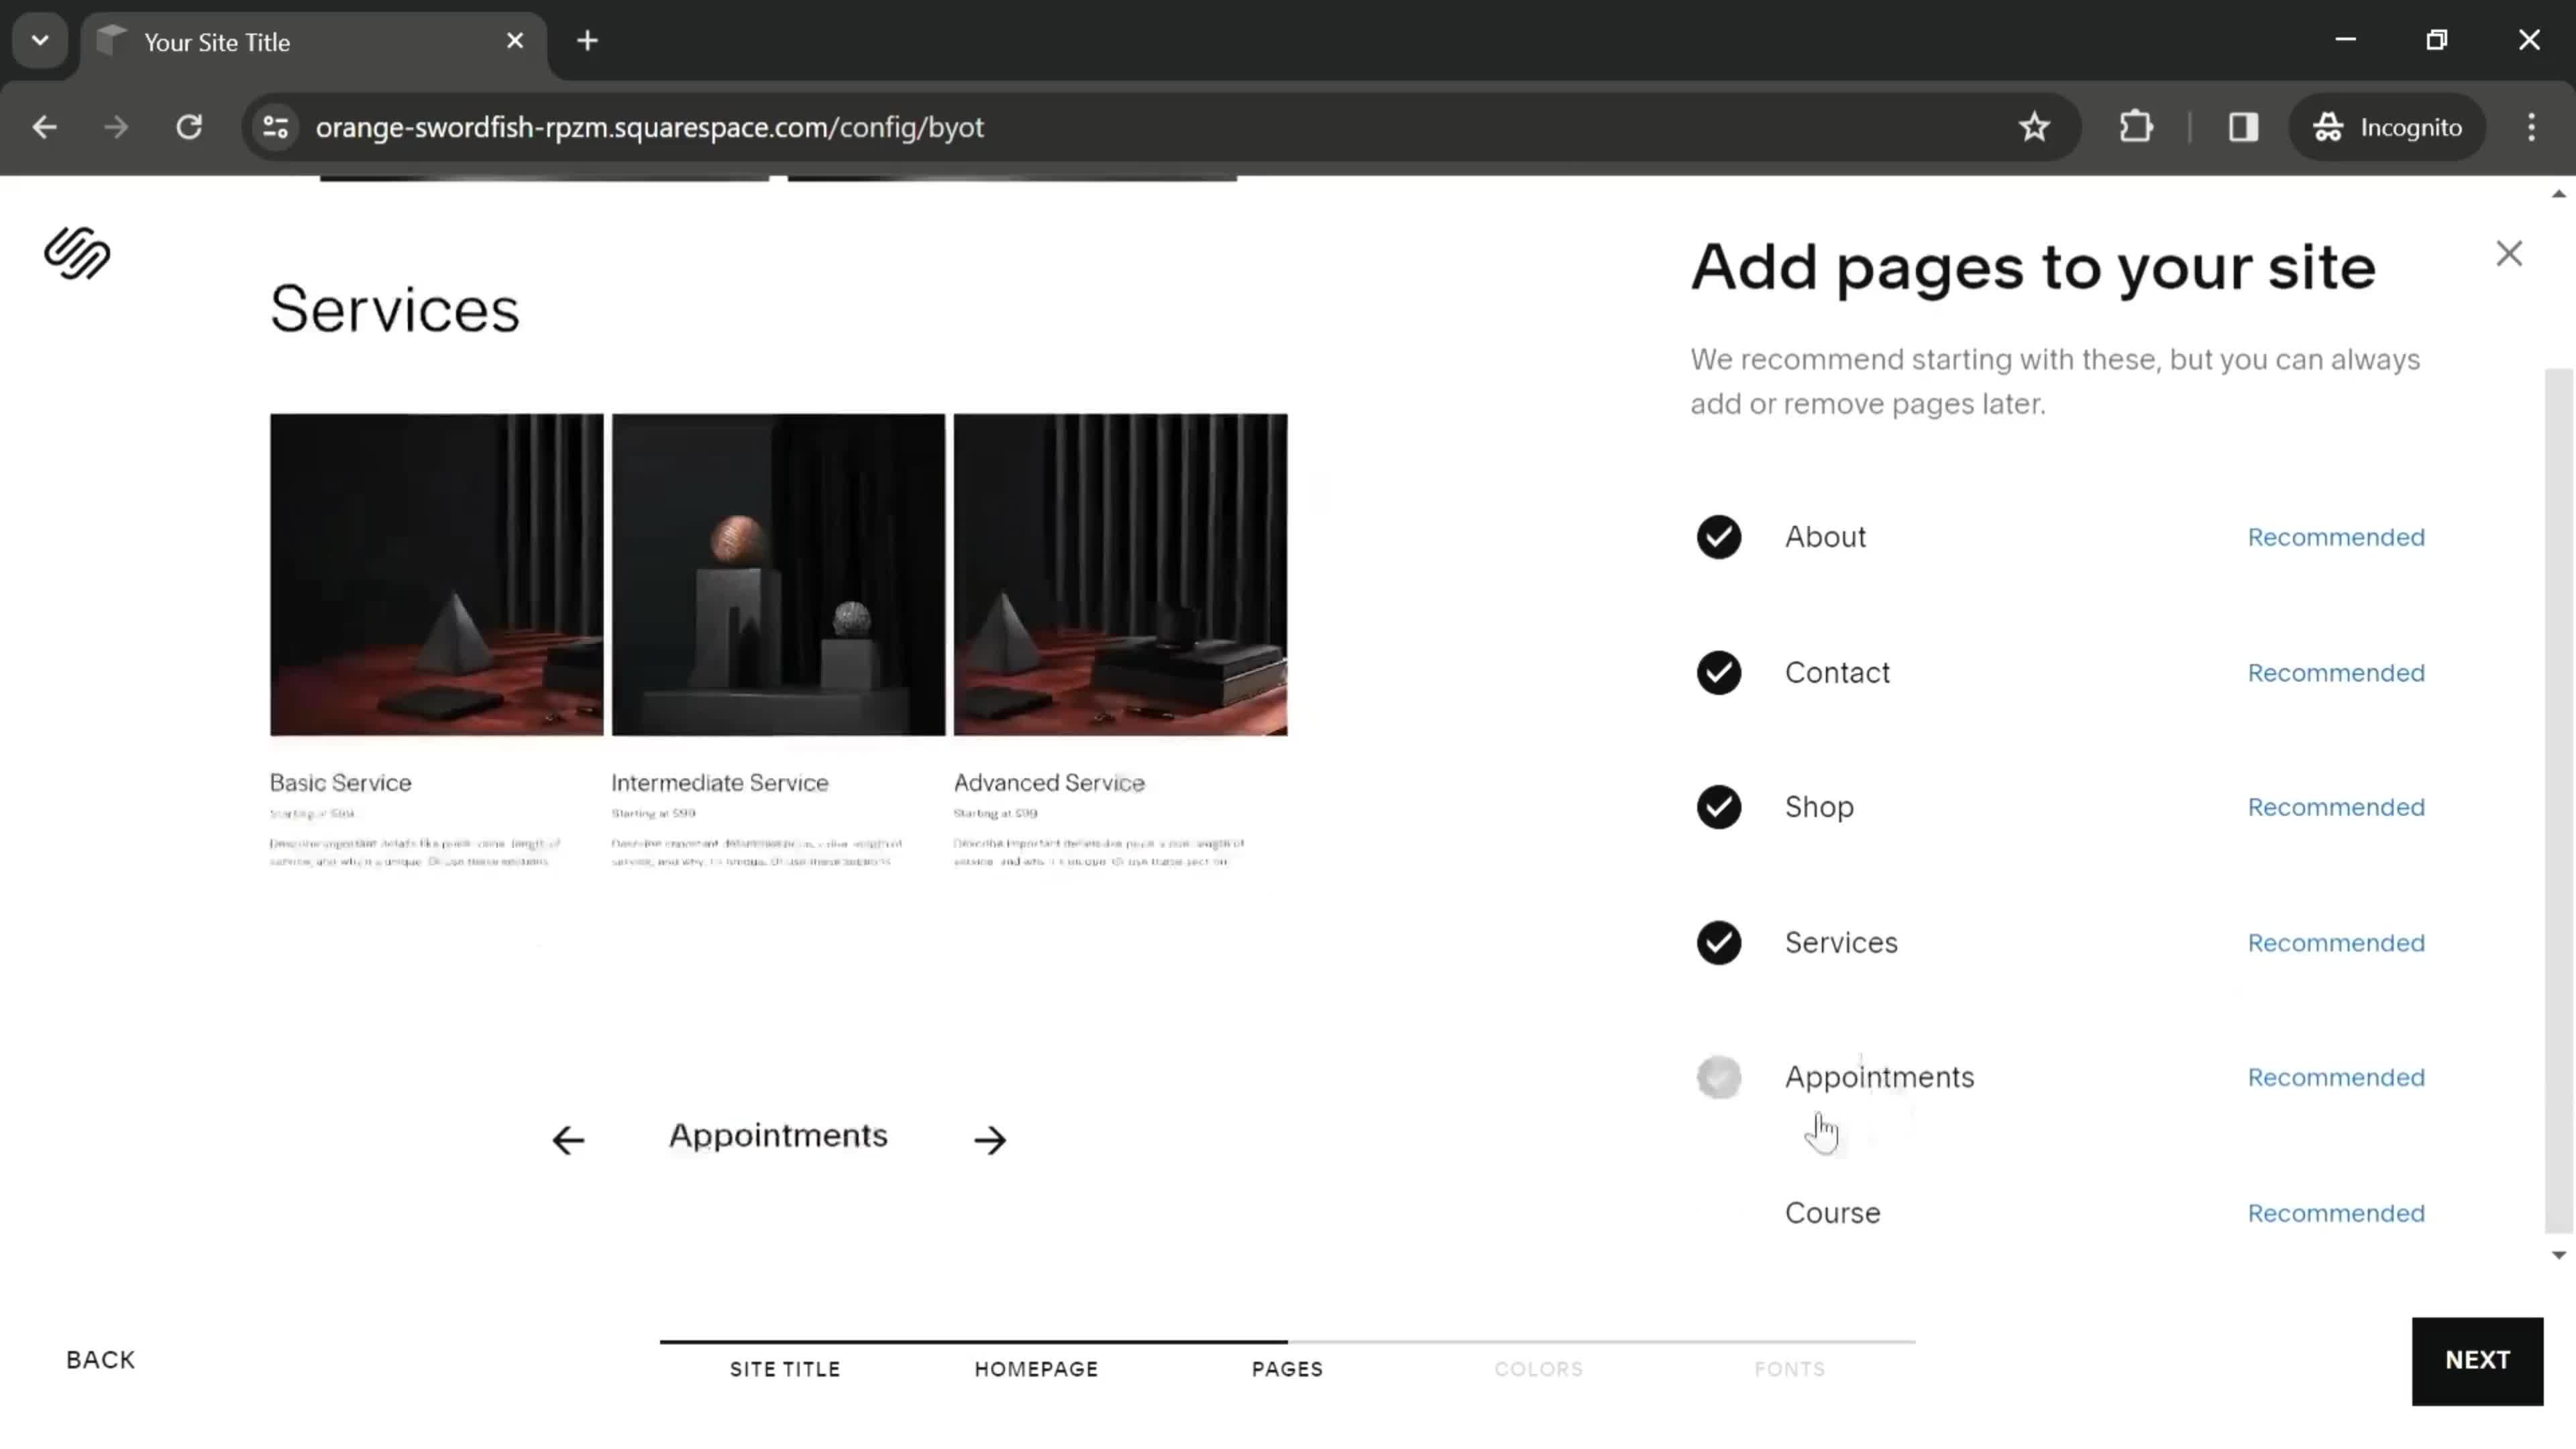Screen dimensions: 2576x1449
Task: Click the NEXT button
Action: pos(2477,1361)
